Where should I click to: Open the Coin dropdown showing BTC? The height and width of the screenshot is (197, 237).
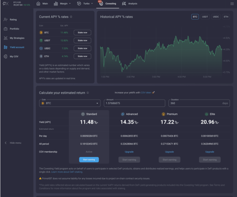pyautogui.click(x=70, y=103)
